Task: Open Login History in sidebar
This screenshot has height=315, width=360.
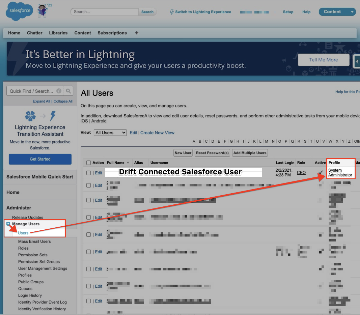Action: [30, 295]
